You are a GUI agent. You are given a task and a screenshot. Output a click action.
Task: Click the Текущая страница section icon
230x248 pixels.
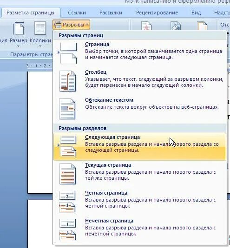click(x=67, y=174)
